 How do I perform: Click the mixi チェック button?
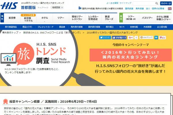pos(146,37)
